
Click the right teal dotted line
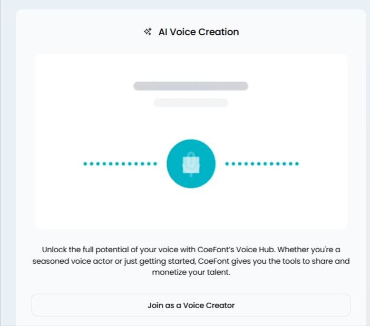[262, 164]
